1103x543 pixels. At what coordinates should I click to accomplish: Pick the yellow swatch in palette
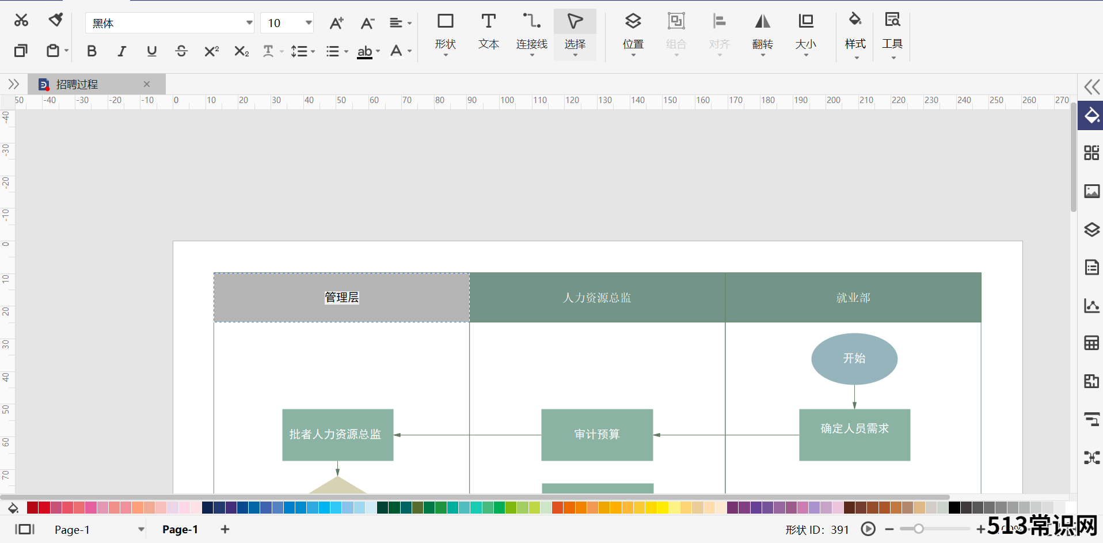[662, 507]
